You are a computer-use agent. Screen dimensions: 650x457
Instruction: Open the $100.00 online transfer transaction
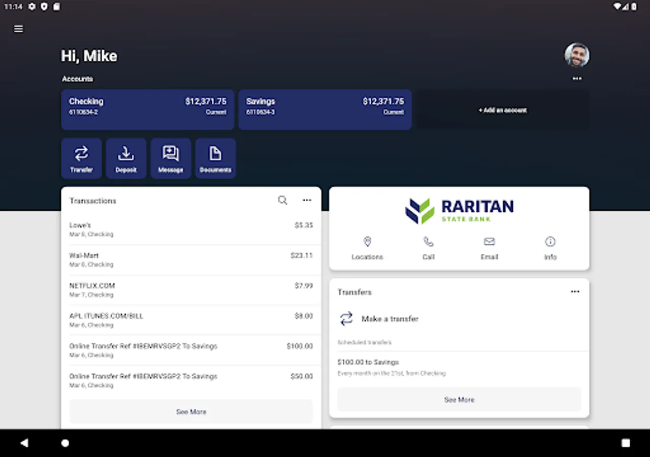pyautogui.click(x=191, y=350)
